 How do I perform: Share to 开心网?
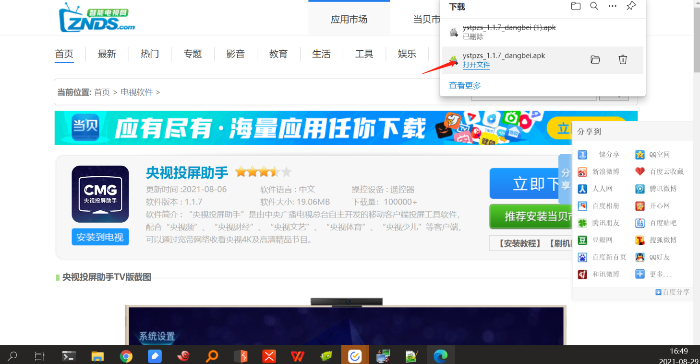tap(652, 206)
